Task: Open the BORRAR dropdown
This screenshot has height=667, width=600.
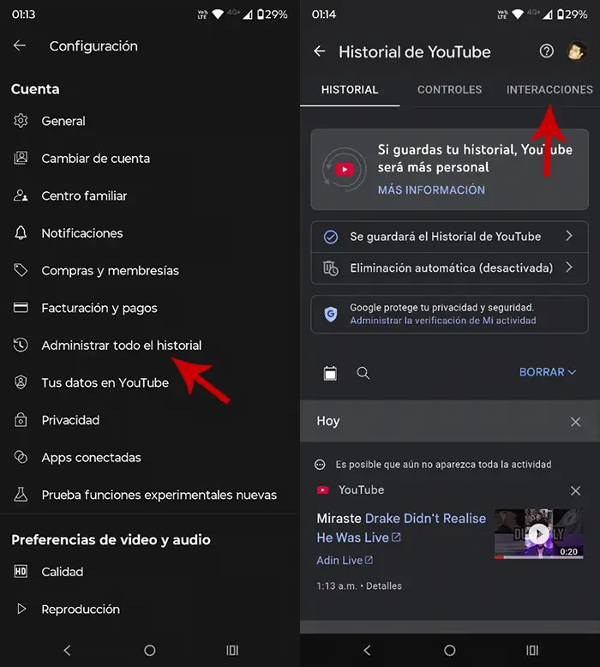Action: (548, 372)
